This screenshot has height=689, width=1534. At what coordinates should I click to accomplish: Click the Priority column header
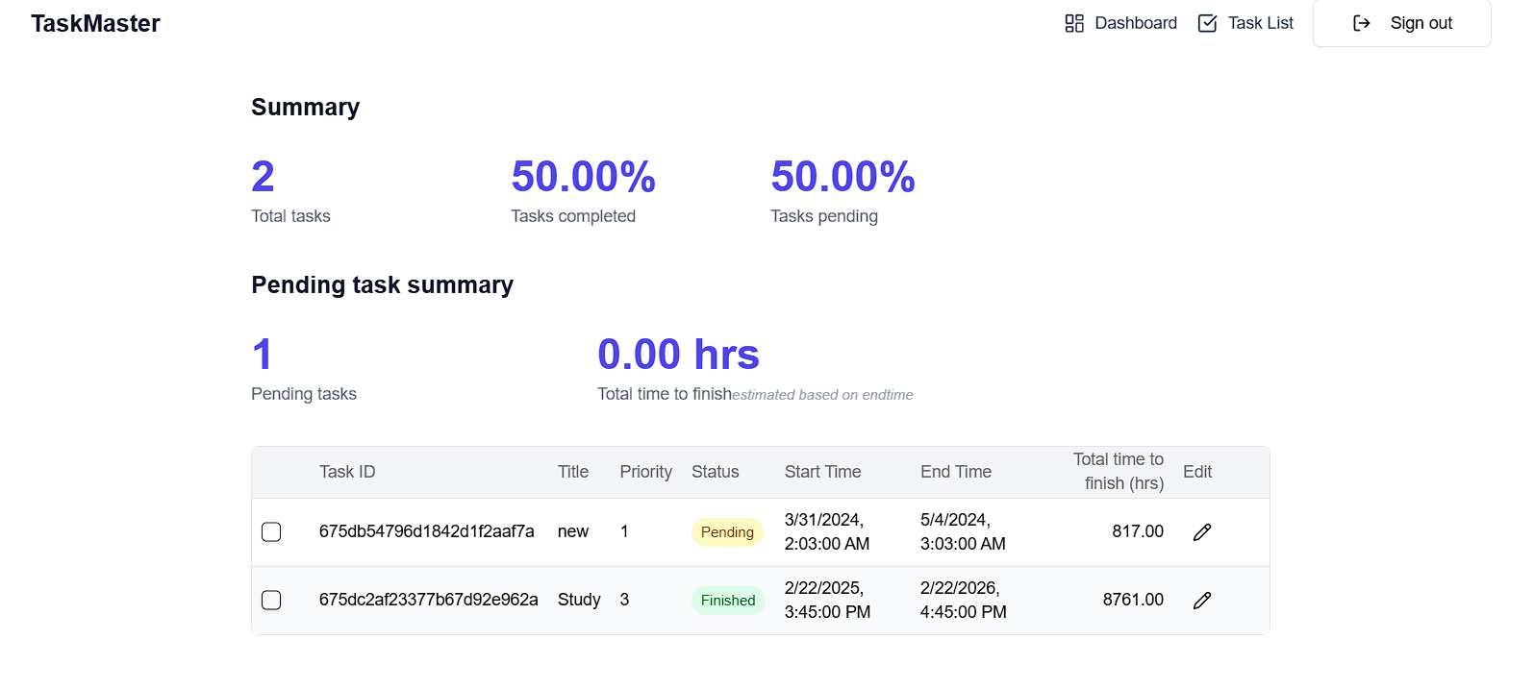(645, 472)
